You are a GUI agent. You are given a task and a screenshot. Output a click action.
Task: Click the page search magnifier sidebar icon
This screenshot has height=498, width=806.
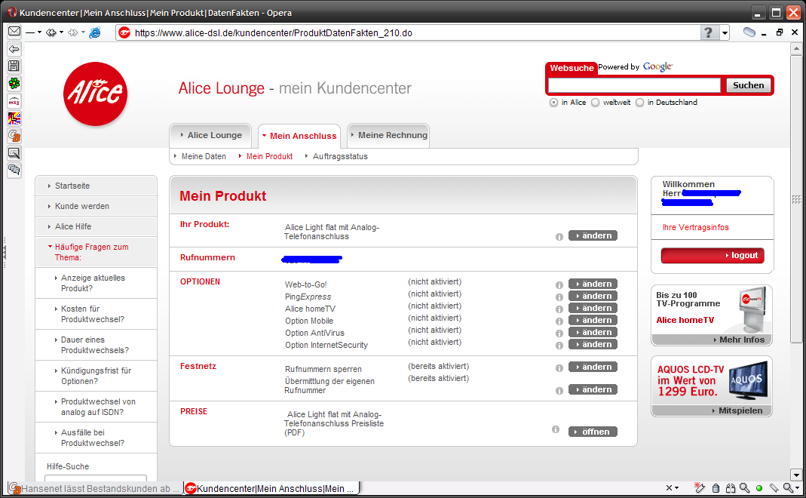(14, 152)
